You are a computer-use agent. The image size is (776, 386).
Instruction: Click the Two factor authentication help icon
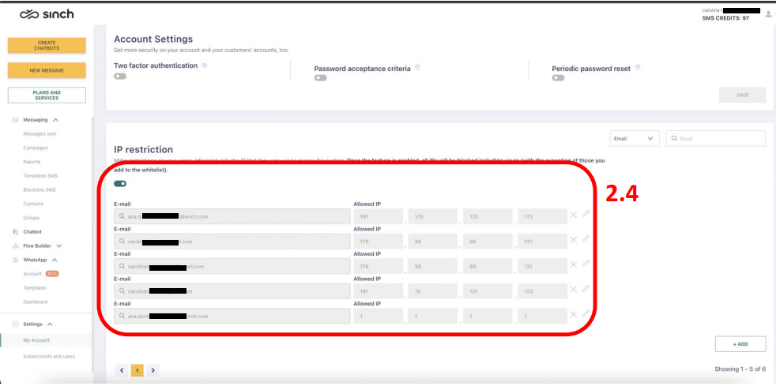[205, 66]
